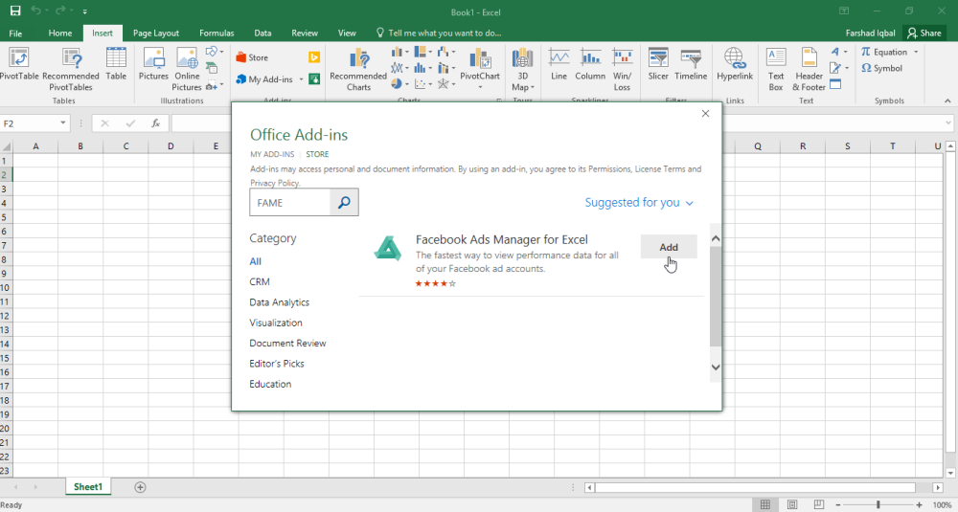Viewport: 958px width, 512px height.
Task: Insert a PivotChart
Action: [480, 67]
